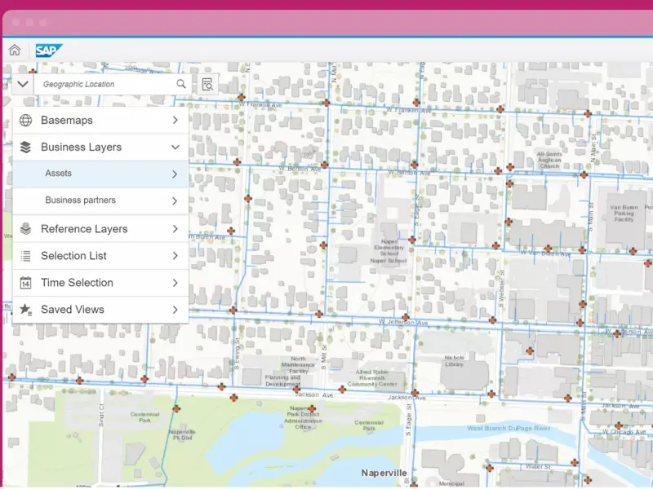The image size is (653, 489).
Task: Collapse the Business Layers section chevron
Action: click(175, 148)
